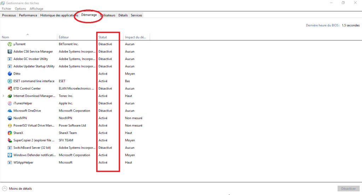Select the Ditto entry name
This screenshot has width=362, height=195.
click(x=17, y=74)
